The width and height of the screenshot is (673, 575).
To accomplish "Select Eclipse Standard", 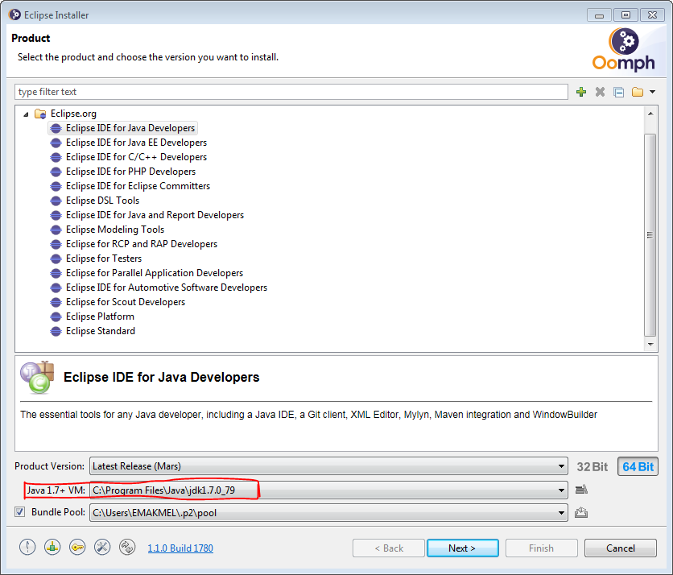I will [101, 331].
